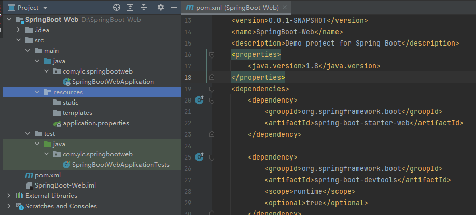Select SpringBoot-Web.iml file
Viewport: 476px width, 215px height.
point(65,185)
